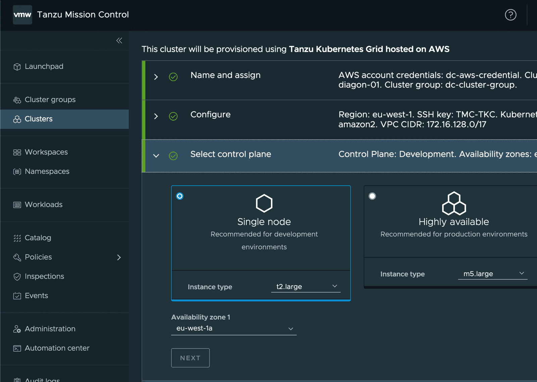Go to Automation center menu item
Screen dimensions: 537x382
click(x=57, y=348)
